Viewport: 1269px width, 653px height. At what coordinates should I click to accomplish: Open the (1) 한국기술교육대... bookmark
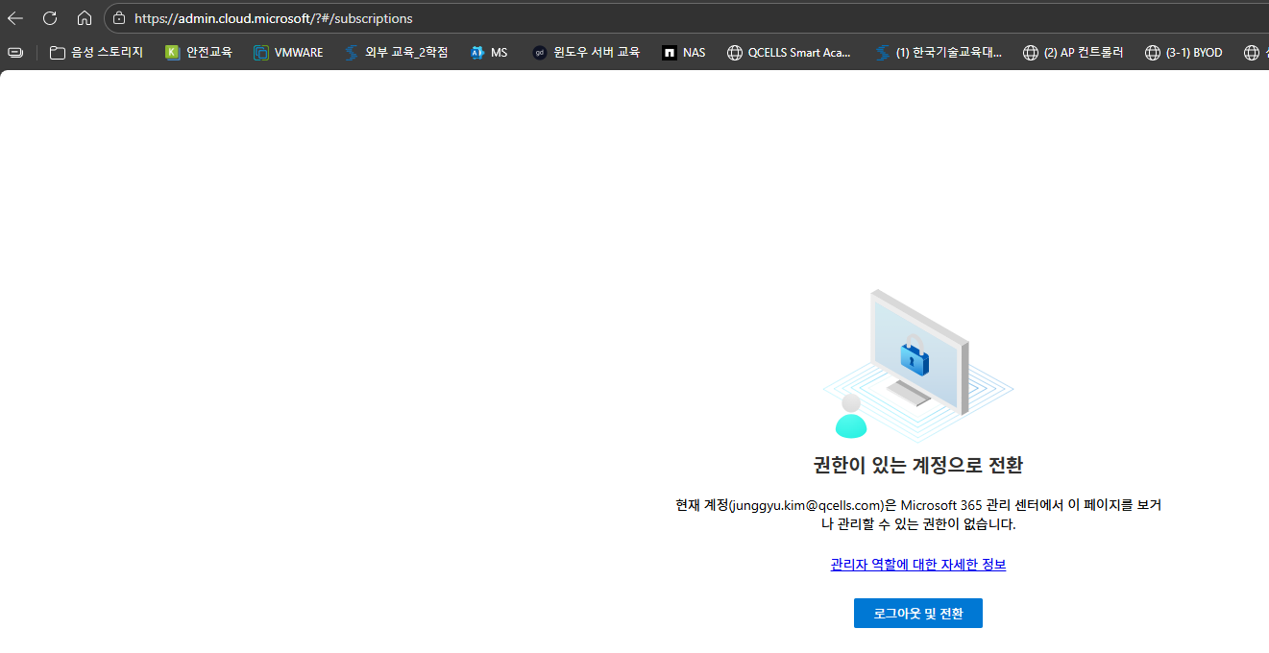(939, 53)
